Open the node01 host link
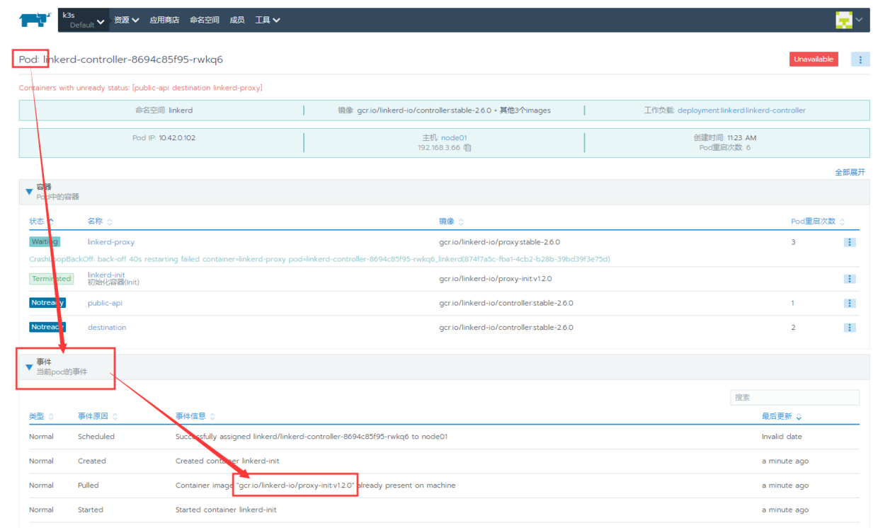This screenshot has width=878, height=528. coord(454,138)
